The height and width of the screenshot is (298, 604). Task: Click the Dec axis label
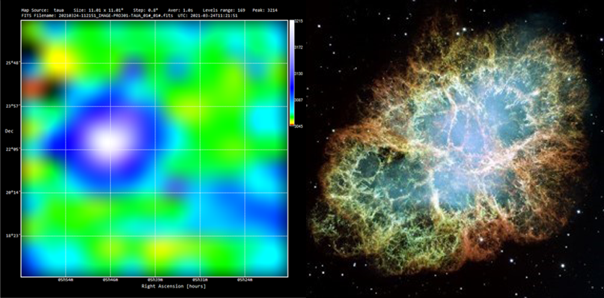tap(9, 131)
